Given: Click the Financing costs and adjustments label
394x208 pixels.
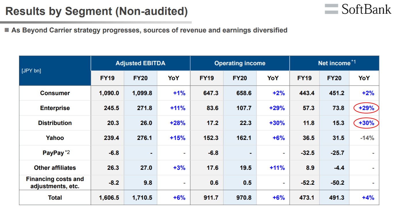Looking at the screenshot, I should click(55, 183).
